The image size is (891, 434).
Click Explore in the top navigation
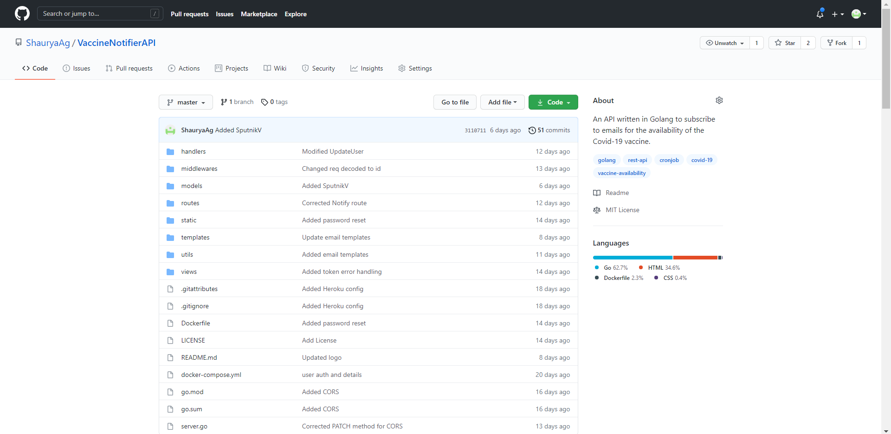click(x=296, y=14)
